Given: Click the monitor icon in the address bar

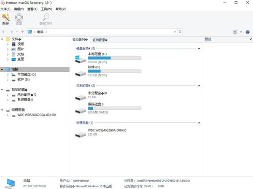Looking at the screenshot, I should pyautogui.click(x=30, y=32).
